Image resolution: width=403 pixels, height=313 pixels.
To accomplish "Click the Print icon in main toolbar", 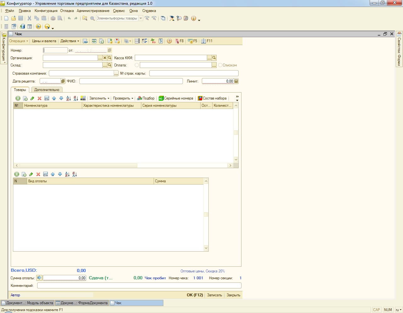I will click(x=53, y=18).
